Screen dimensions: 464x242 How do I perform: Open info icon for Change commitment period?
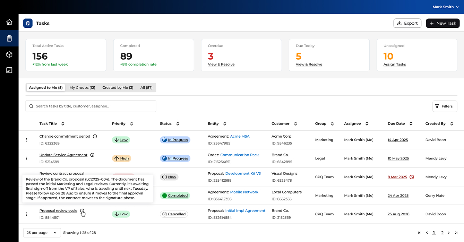click(x=95, y=136)
